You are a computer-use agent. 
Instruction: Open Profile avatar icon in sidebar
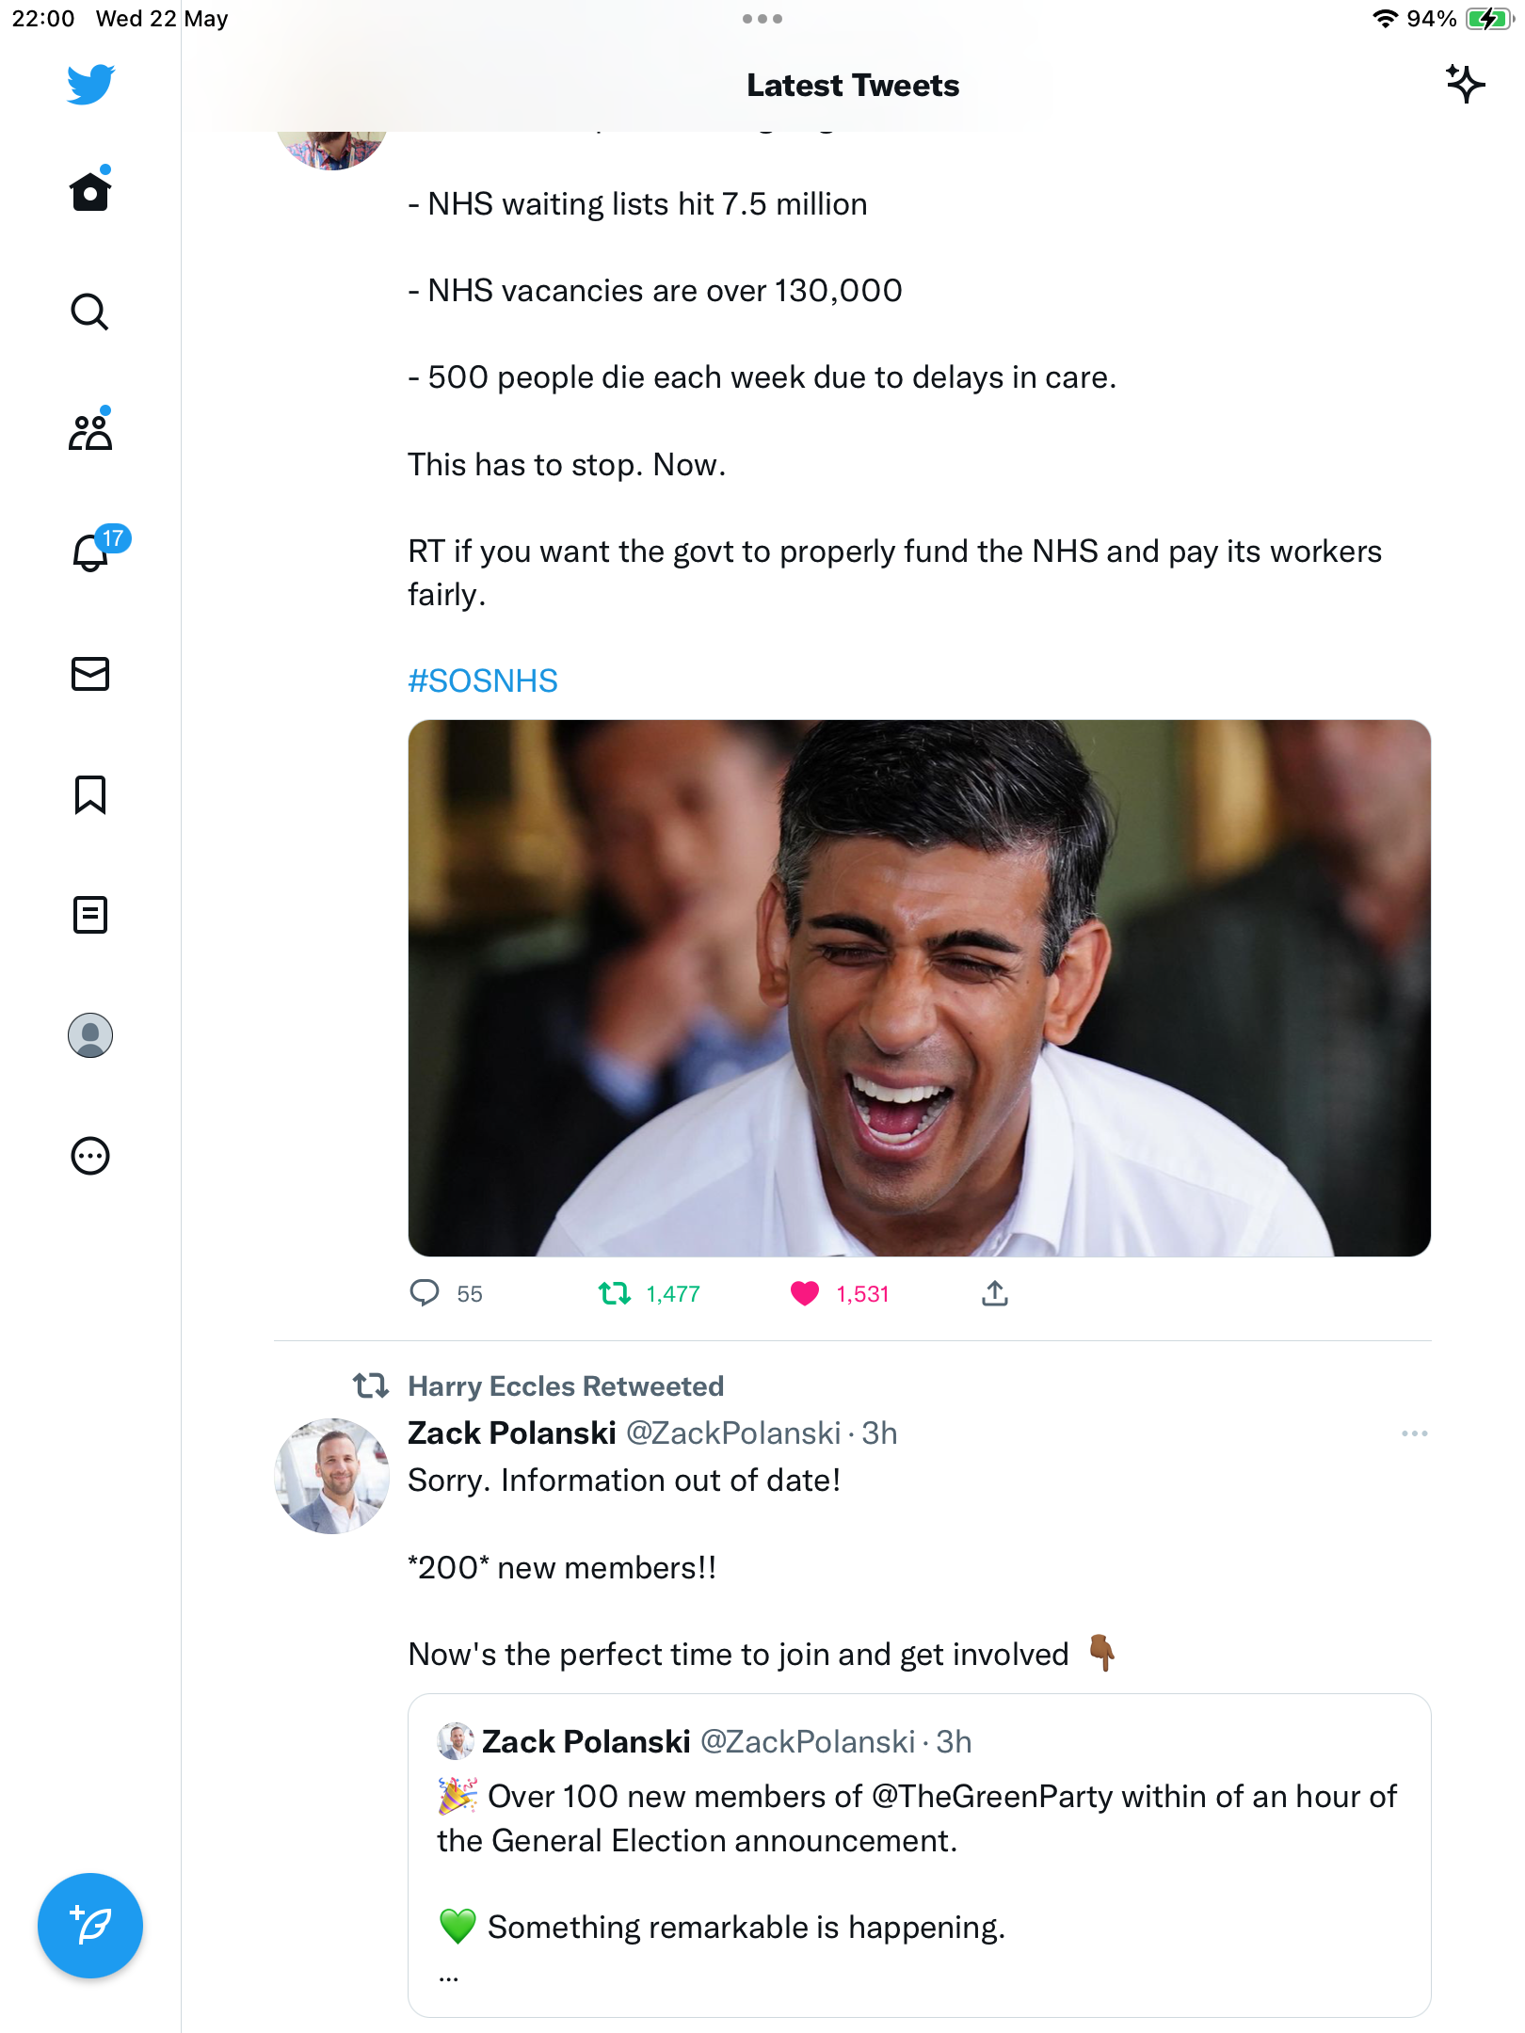coord(90,1035)
